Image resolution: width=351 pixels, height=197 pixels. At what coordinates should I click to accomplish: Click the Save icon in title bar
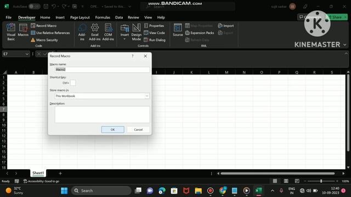[x=46, y=7]
